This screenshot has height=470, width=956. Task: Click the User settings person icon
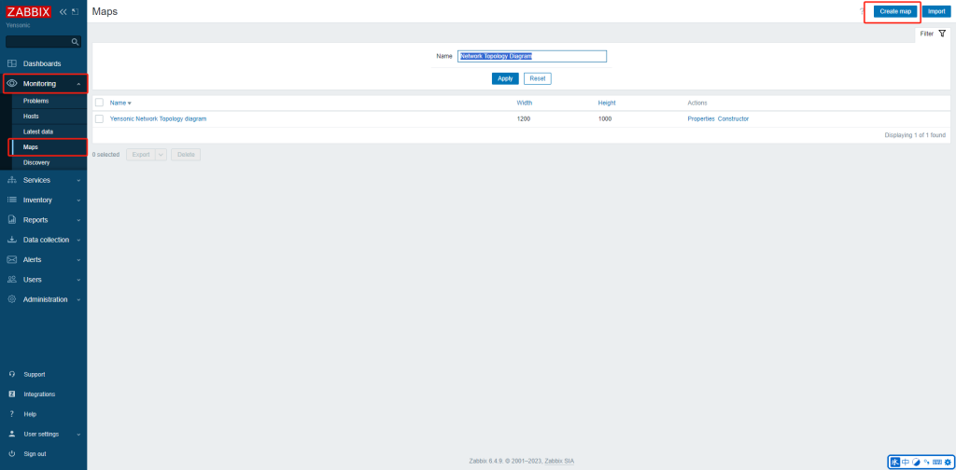point(11,434)
